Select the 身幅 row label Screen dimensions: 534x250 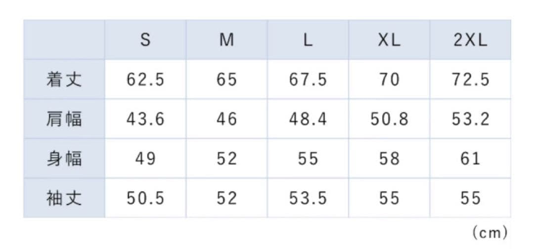(64, 159)
